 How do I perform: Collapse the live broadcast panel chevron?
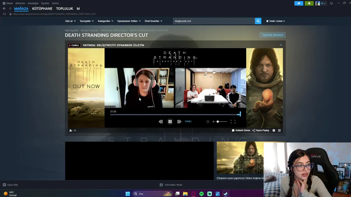point(281,45)
